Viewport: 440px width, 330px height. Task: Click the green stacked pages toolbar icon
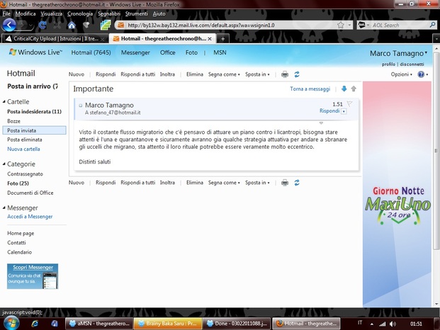coord(106,25)
